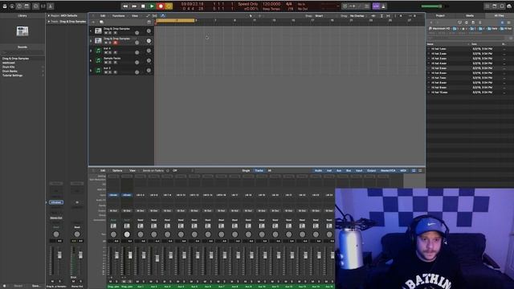Screen dimensions: 514x289
Task: Click the Inst 4 track music note icon
Action: 98,51
